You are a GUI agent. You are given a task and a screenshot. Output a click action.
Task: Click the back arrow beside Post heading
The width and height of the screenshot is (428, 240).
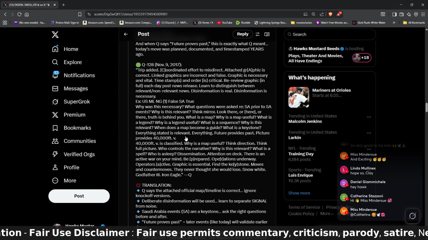tap(126, 34)
